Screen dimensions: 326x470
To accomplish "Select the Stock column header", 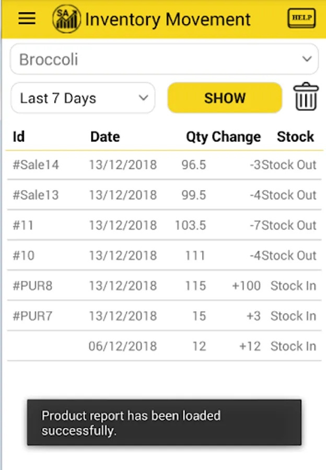I will [x=295, y=137].
